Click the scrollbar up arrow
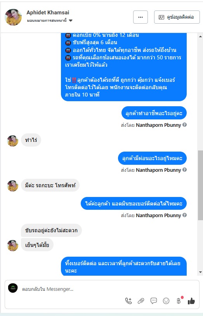This screenshot has width=203, height=316. coord(200,36)
